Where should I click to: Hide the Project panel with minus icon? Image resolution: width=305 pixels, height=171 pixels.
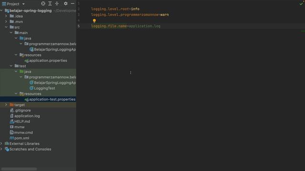(x=72, y=3)
